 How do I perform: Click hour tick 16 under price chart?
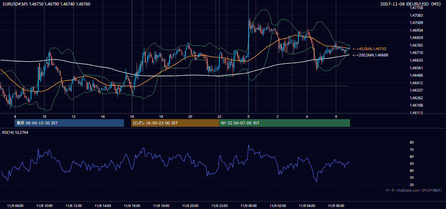click(x=132, y=116)
